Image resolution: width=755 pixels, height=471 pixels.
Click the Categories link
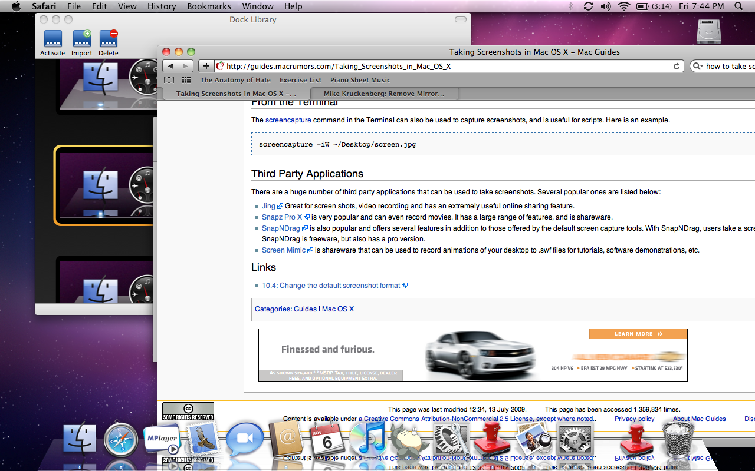point(273,309)
